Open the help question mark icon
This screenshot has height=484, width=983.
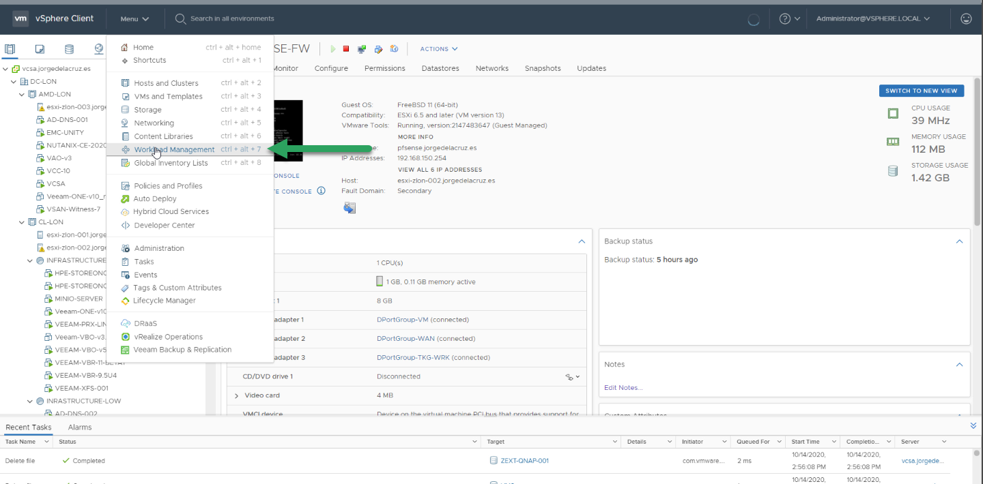point(785,18)
